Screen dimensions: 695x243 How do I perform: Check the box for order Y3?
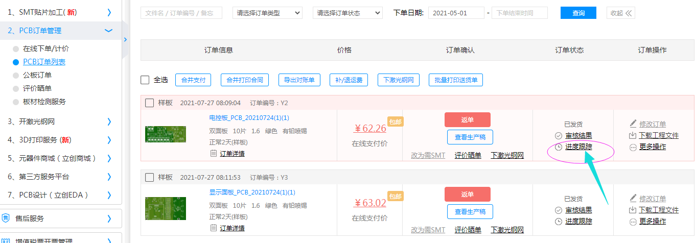point(150,178)
